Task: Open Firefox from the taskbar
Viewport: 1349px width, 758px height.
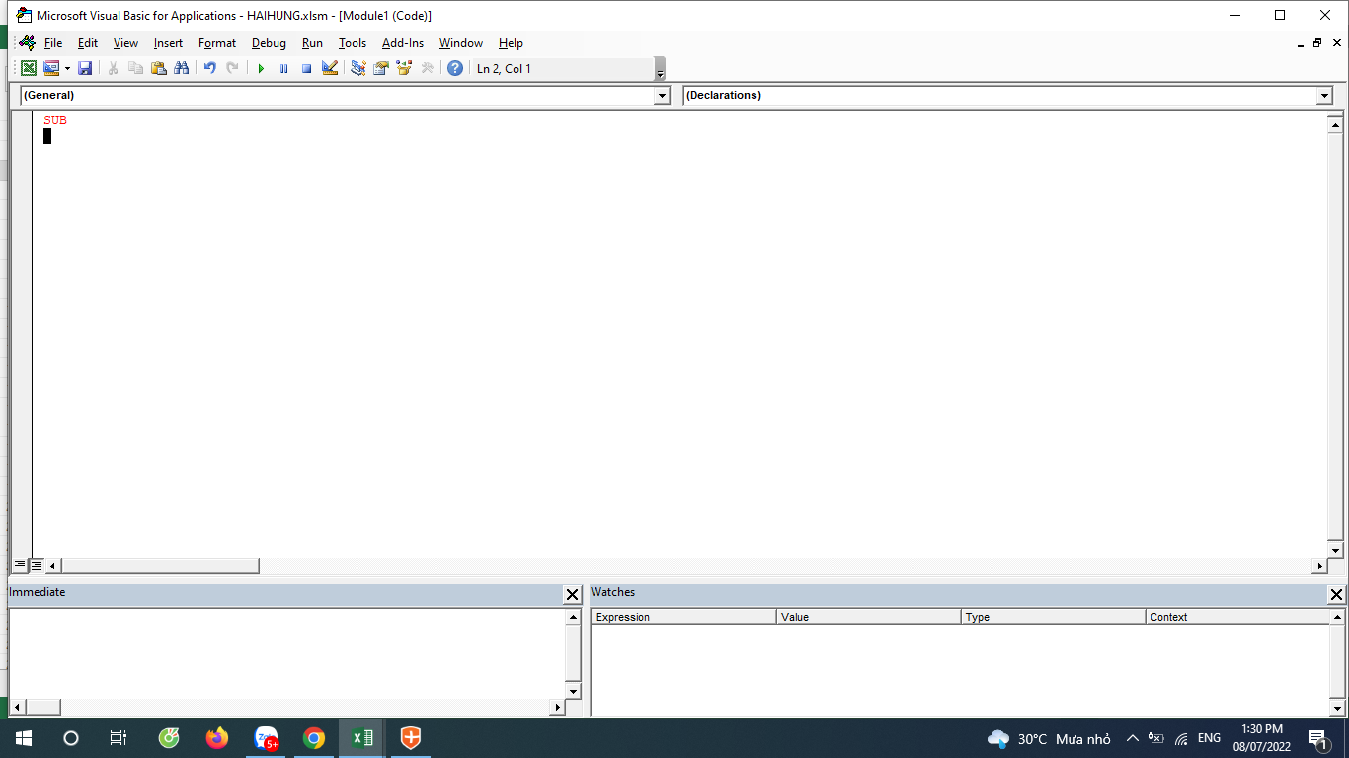Action: tap(216, 738)
